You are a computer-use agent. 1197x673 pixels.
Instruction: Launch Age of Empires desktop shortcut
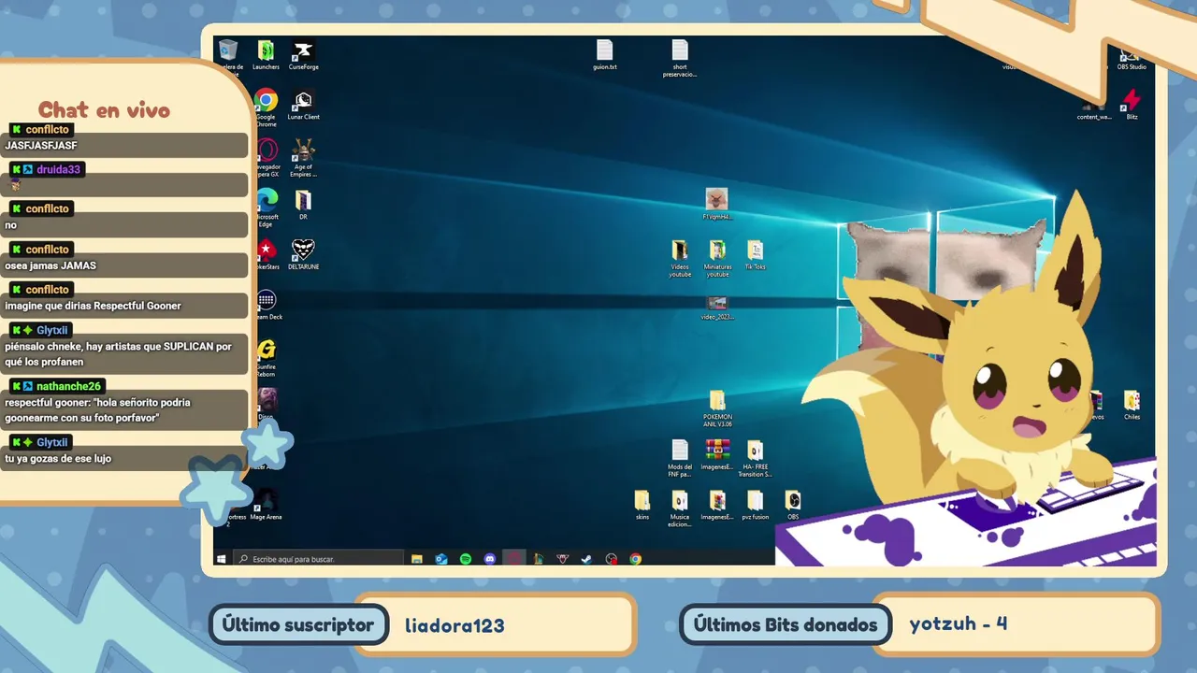click(303, 157)
